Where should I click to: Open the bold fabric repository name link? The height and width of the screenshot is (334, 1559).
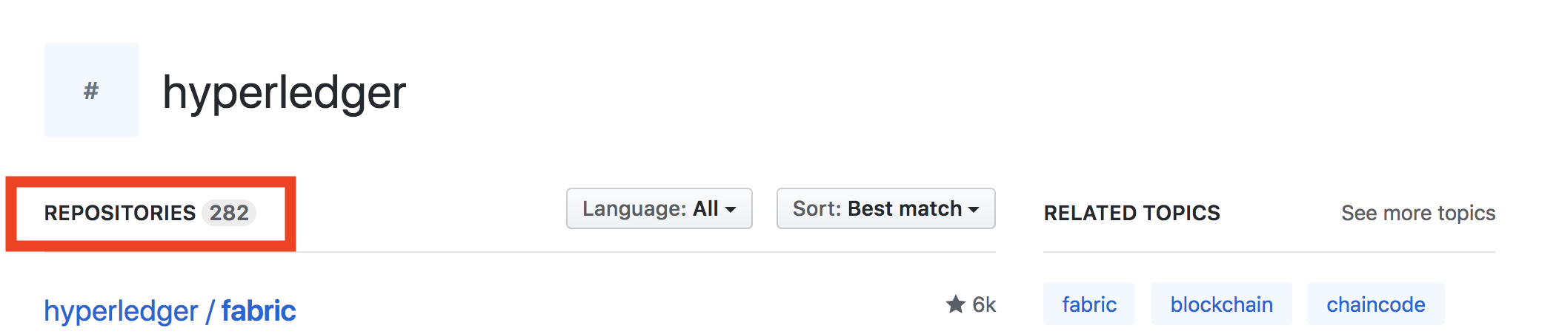pos(259,311)
